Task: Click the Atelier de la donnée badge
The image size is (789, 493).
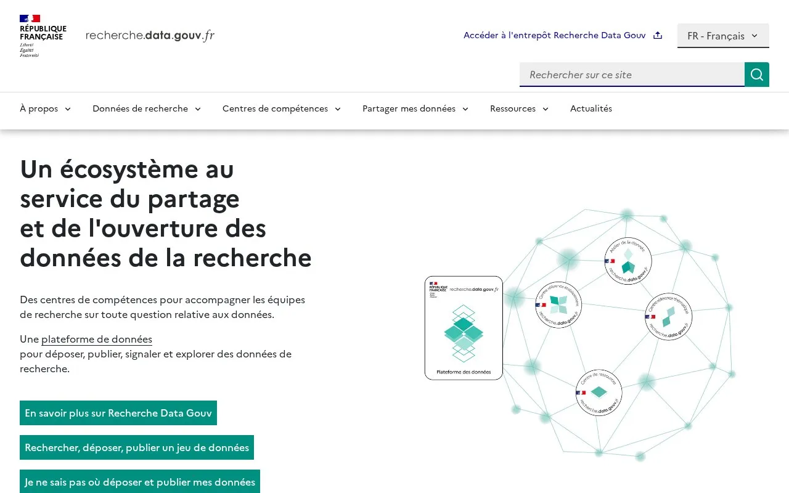Action: click(x=628, y=261)
